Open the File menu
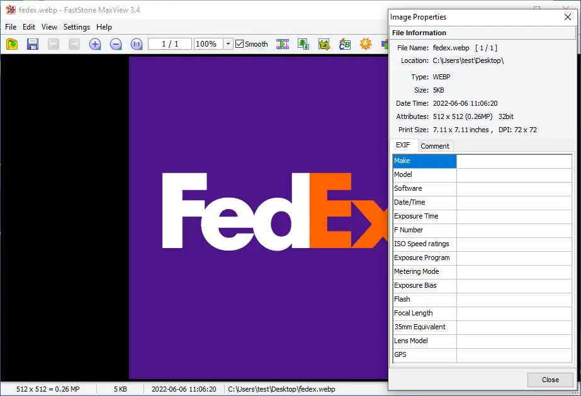 (x=11, y=27)
